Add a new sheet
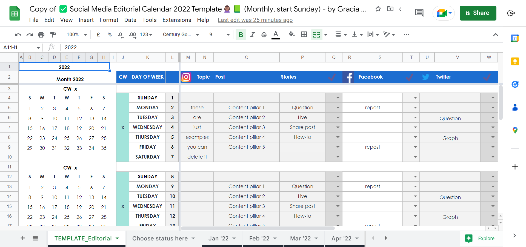The width and height of the screenshot is (526, 247). pos(23,238)
